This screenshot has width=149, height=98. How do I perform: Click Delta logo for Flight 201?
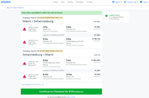24,63
